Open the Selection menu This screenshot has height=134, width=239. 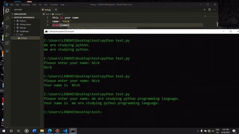pos(26,5)
